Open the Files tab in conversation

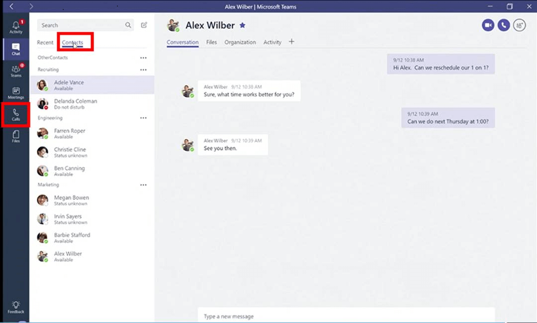[x=211, y=43]
